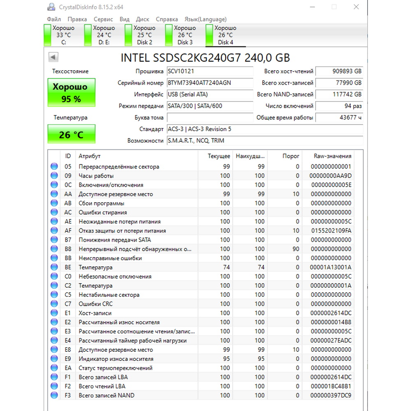This screenshot has height=411, width=411.
Task: Click blue status icon for Часы работы
Action: click(54, 175)
